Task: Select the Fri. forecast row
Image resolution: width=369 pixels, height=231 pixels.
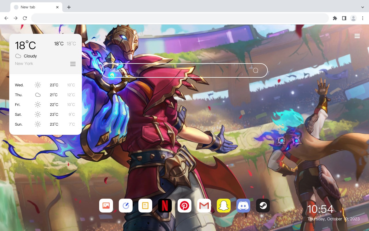Action: click(46, 105)
